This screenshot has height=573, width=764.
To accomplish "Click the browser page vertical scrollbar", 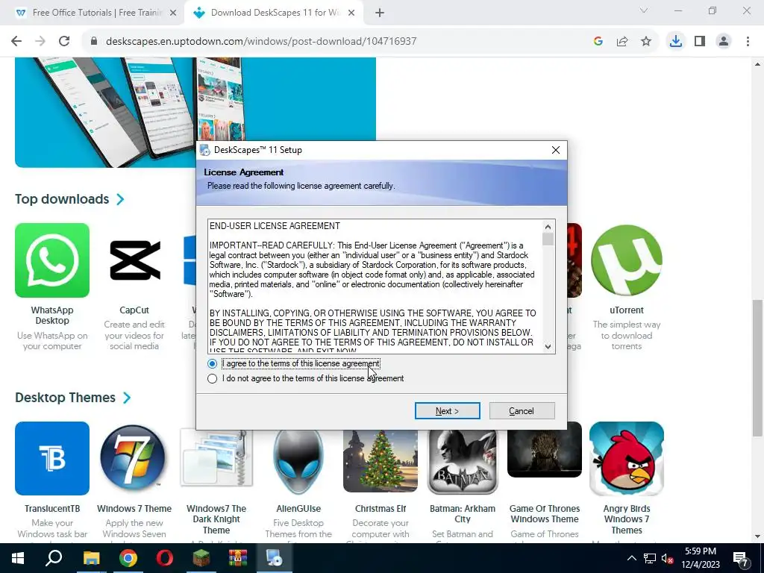I will pos(757,368).
